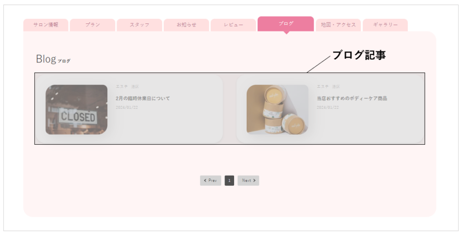Switch to the プラン tab

[x=92, y=25]
